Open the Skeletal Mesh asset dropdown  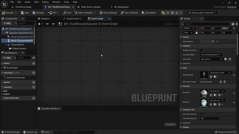tap(220, 73)
